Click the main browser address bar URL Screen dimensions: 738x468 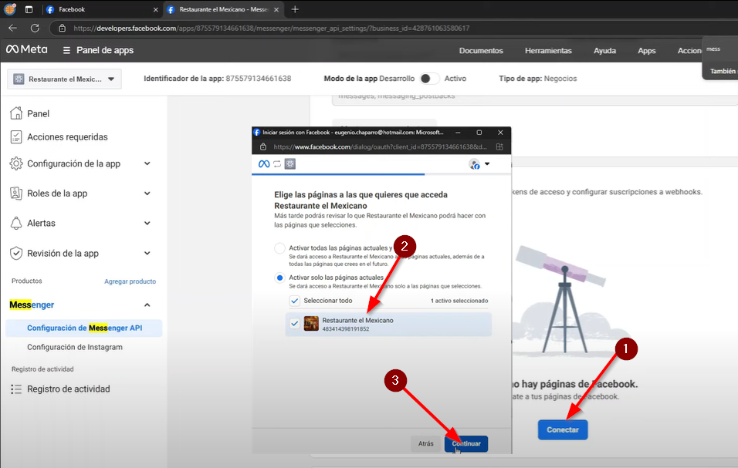click(272, 29)
